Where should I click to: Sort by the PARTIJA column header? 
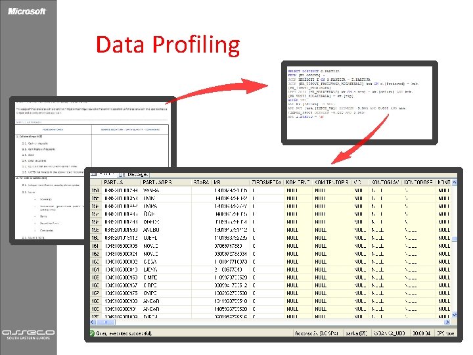[x=122, y=182]
